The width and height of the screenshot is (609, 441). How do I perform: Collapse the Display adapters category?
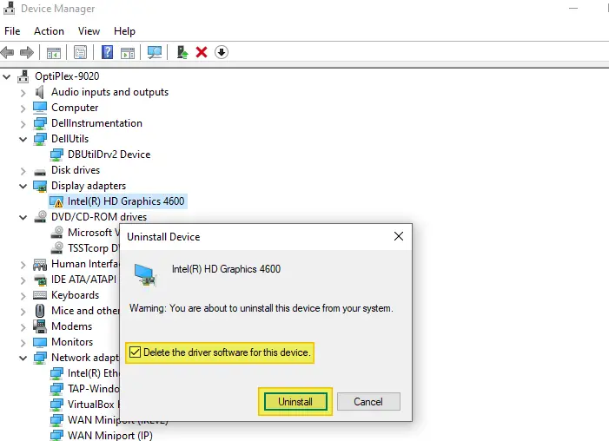tap(23, 186)
